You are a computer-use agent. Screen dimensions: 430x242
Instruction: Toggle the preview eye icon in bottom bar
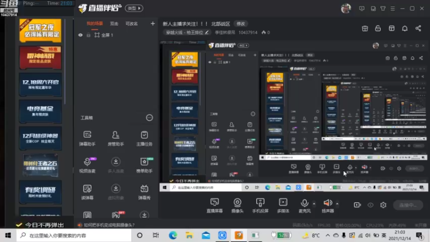tap(370, 205)
